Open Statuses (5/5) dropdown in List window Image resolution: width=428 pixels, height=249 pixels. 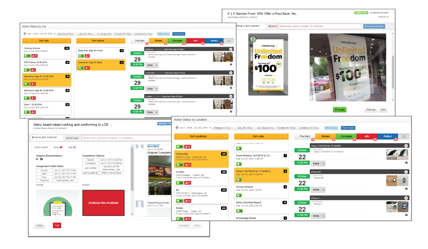65,34
